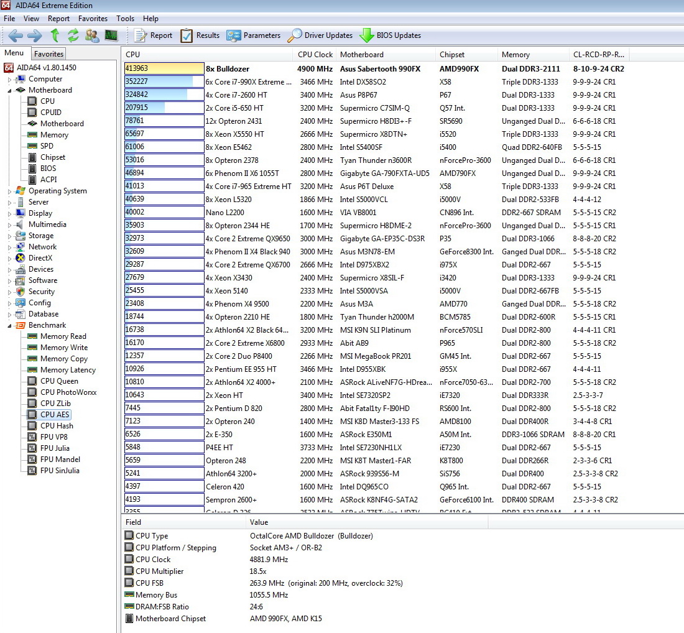Switch to the Favorites tab
The width and height of the screenshot is (684, 633).
click(x=49, y=53)
